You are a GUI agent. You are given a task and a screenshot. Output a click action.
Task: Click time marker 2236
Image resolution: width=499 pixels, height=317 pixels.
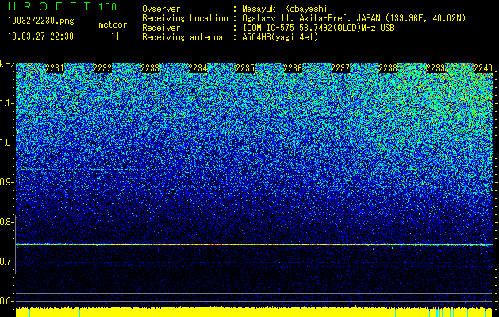click(x=293, y=68)
